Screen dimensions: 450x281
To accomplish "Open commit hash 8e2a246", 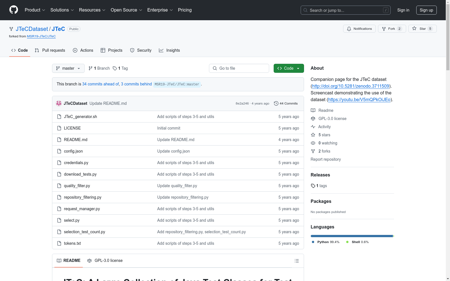I will 242,103.
